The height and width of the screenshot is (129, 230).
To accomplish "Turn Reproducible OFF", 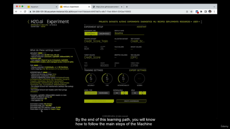I will coord(124,93).
